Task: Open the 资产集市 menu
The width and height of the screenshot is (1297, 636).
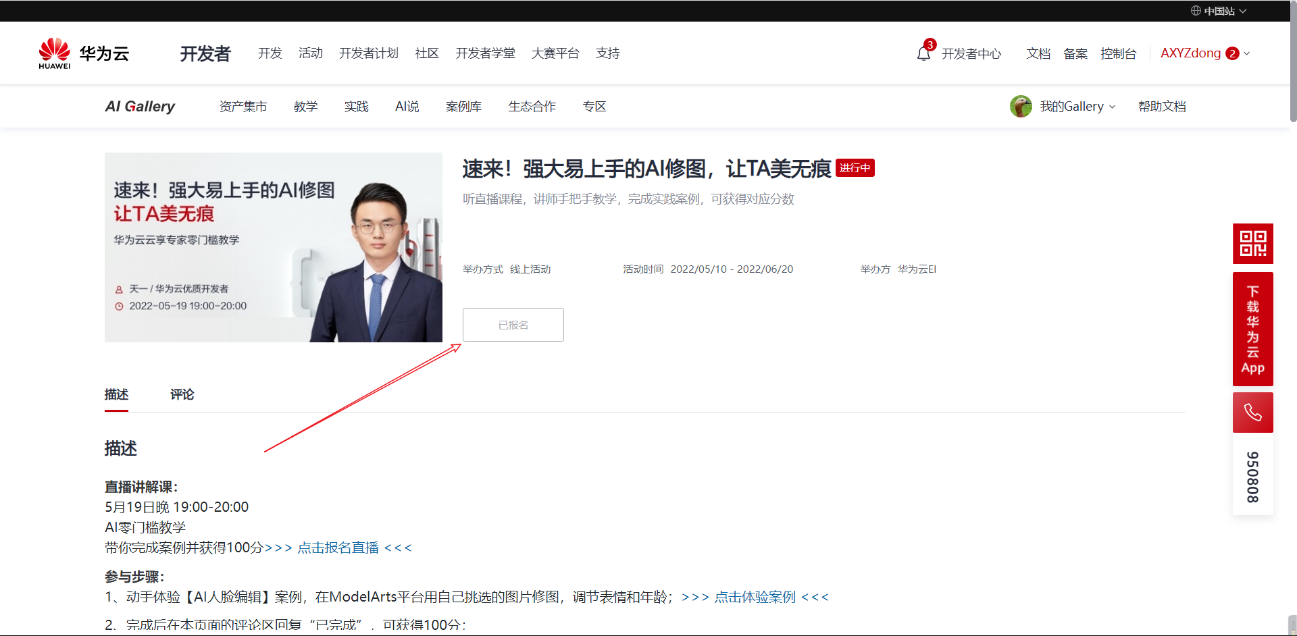Action: [243, 107]
